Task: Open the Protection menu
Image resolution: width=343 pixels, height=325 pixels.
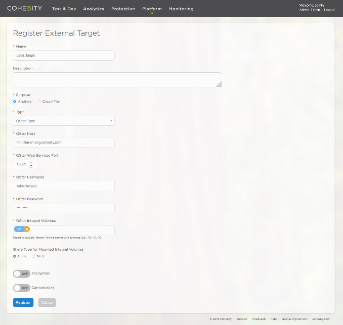Action: coord(123,9)
